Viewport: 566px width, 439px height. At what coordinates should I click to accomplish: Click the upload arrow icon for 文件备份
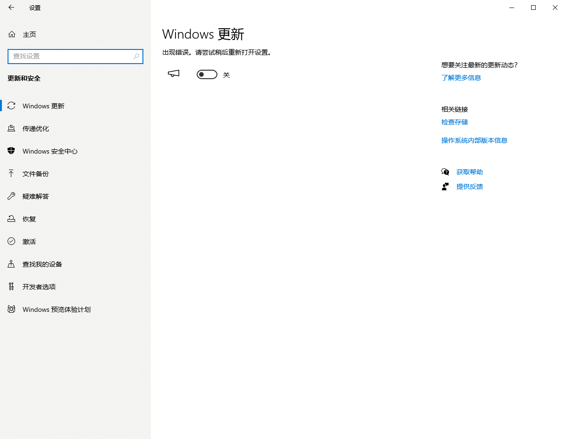(x=12, y=174)
